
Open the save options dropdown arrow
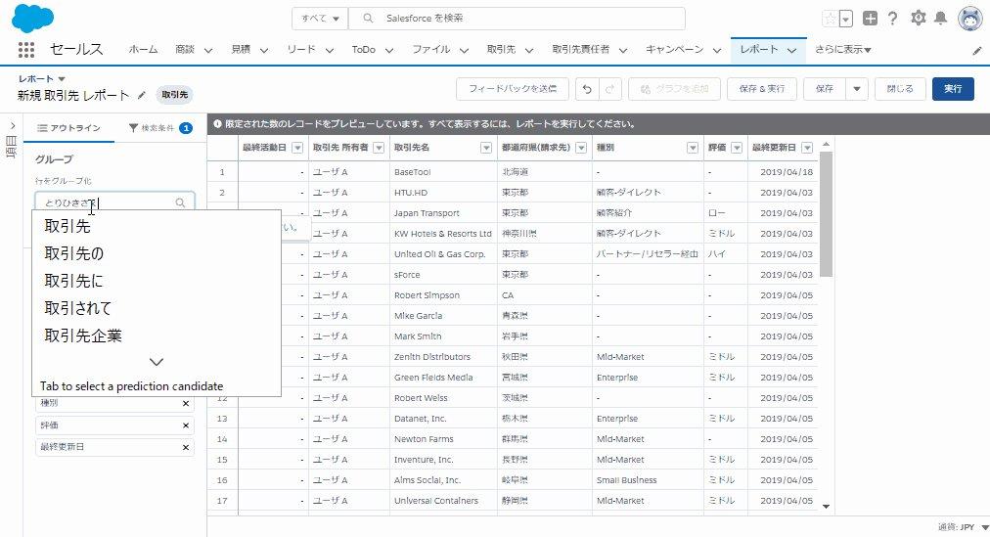857,89
